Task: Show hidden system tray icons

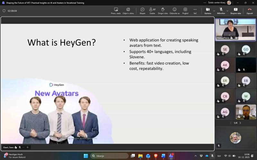Action: (x=195, y=156)
